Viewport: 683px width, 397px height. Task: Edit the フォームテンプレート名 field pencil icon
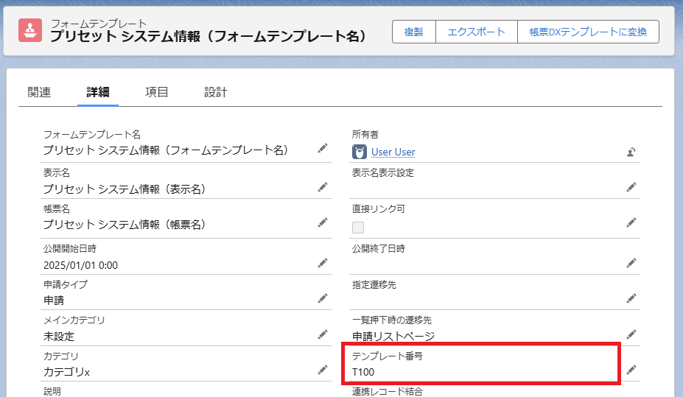(x=323, y=149)
